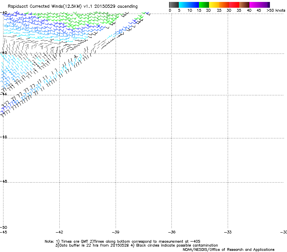Click the longitude label '-45'
The height and width of the screenshot is (252, 287).
(3, 232)
